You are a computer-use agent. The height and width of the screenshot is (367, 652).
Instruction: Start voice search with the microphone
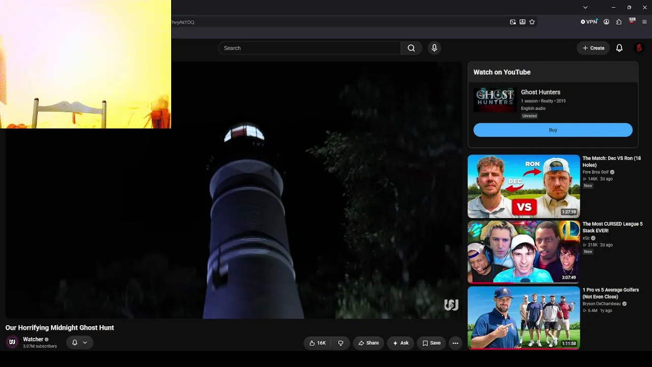434,48
